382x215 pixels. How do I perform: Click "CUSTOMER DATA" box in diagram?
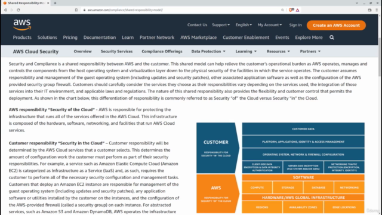(x=303, y=129)
